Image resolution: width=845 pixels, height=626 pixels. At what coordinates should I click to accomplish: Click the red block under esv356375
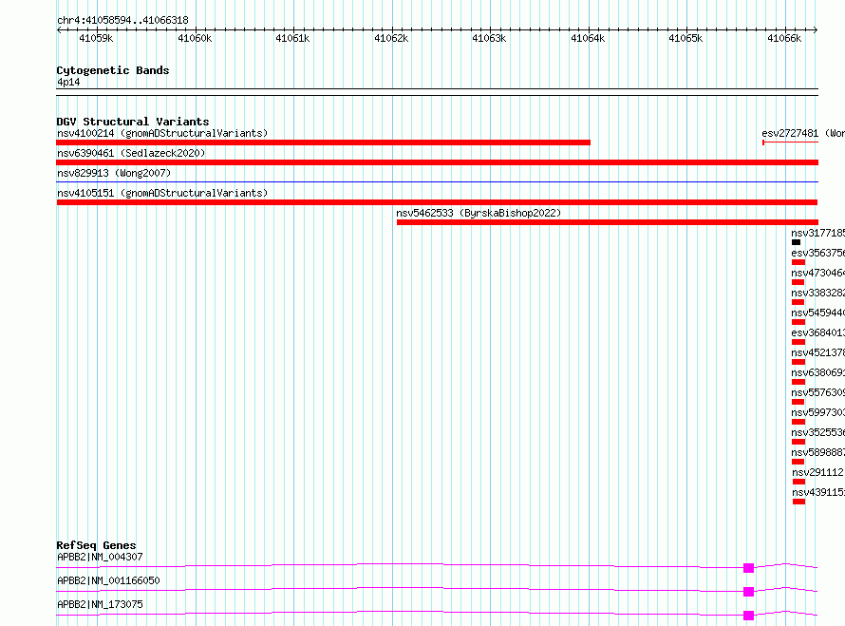(x=798, y=262)
